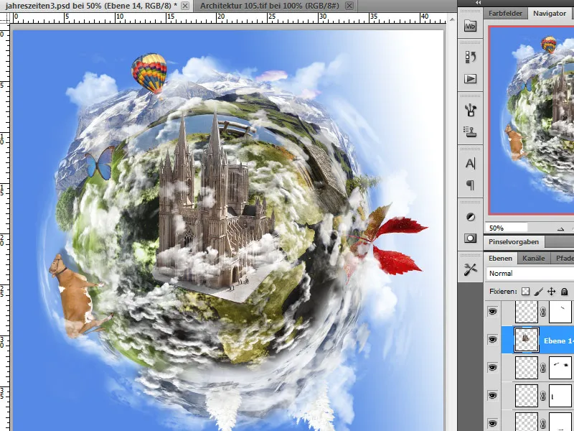The height and width of the screenshot is (431, 574).
Task: Click link chain of layer above Ebene 14
Action: [543, 312]
